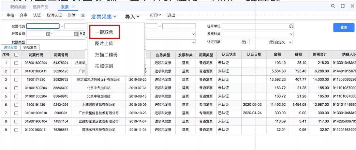Toggle the select-all checkbox in table header
This screenshot has height=150, width=356.
tap(16, 55)
